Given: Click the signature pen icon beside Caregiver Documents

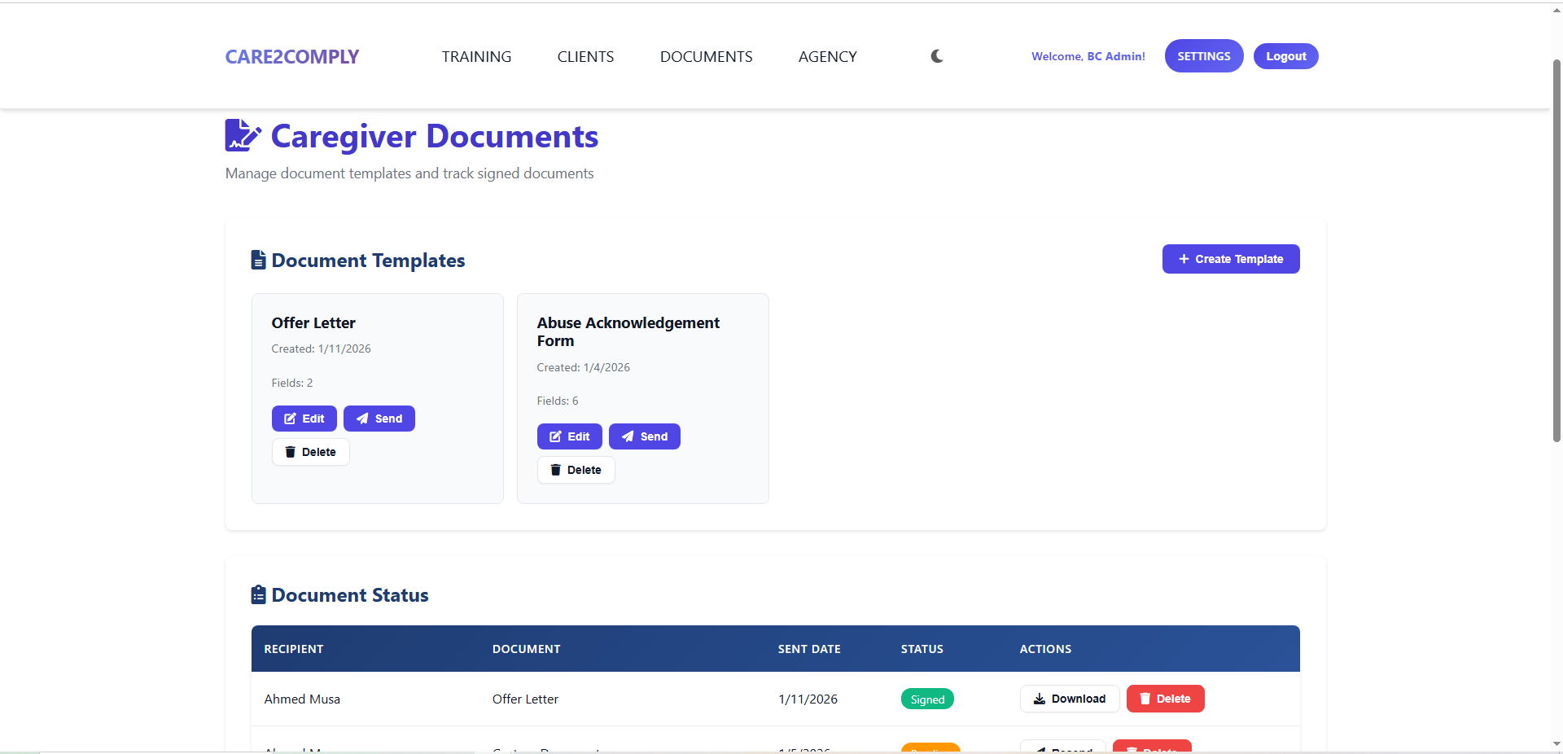Looking at the screenshot, I should 242,135.
